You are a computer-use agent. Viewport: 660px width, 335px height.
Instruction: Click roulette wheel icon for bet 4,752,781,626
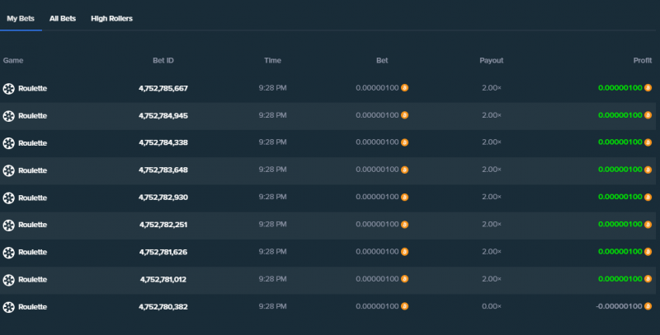click(9, 253)
